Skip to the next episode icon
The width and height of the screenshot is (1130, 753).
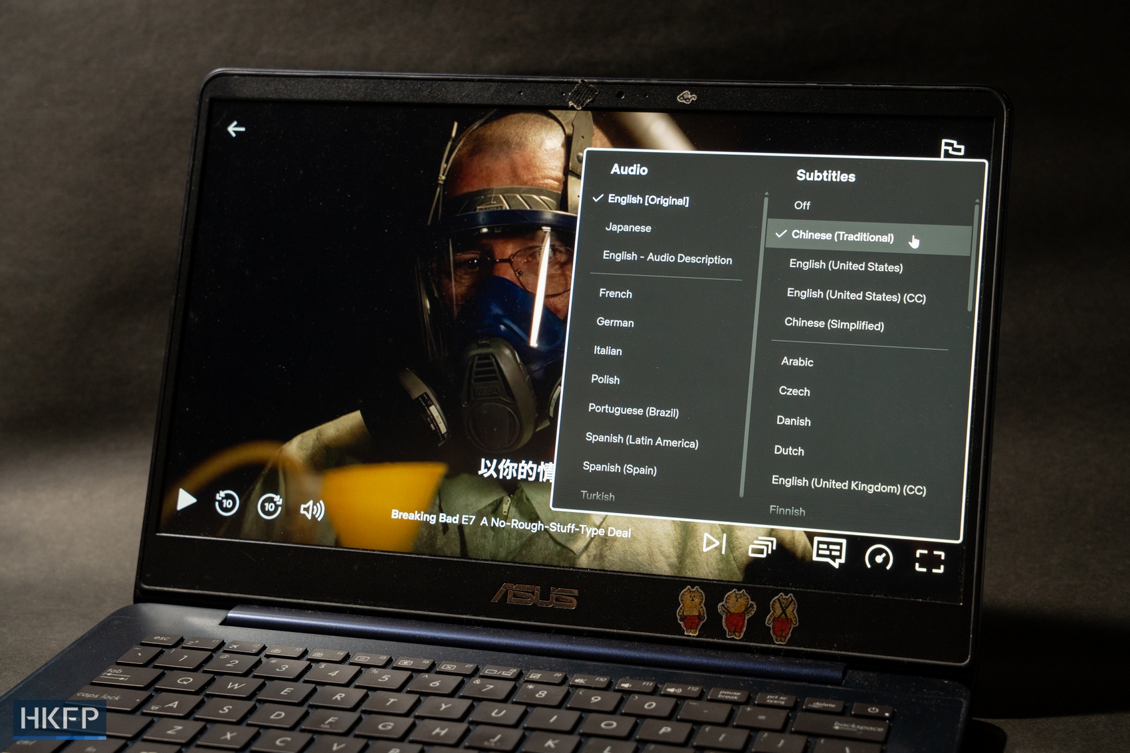pos(714,543)
